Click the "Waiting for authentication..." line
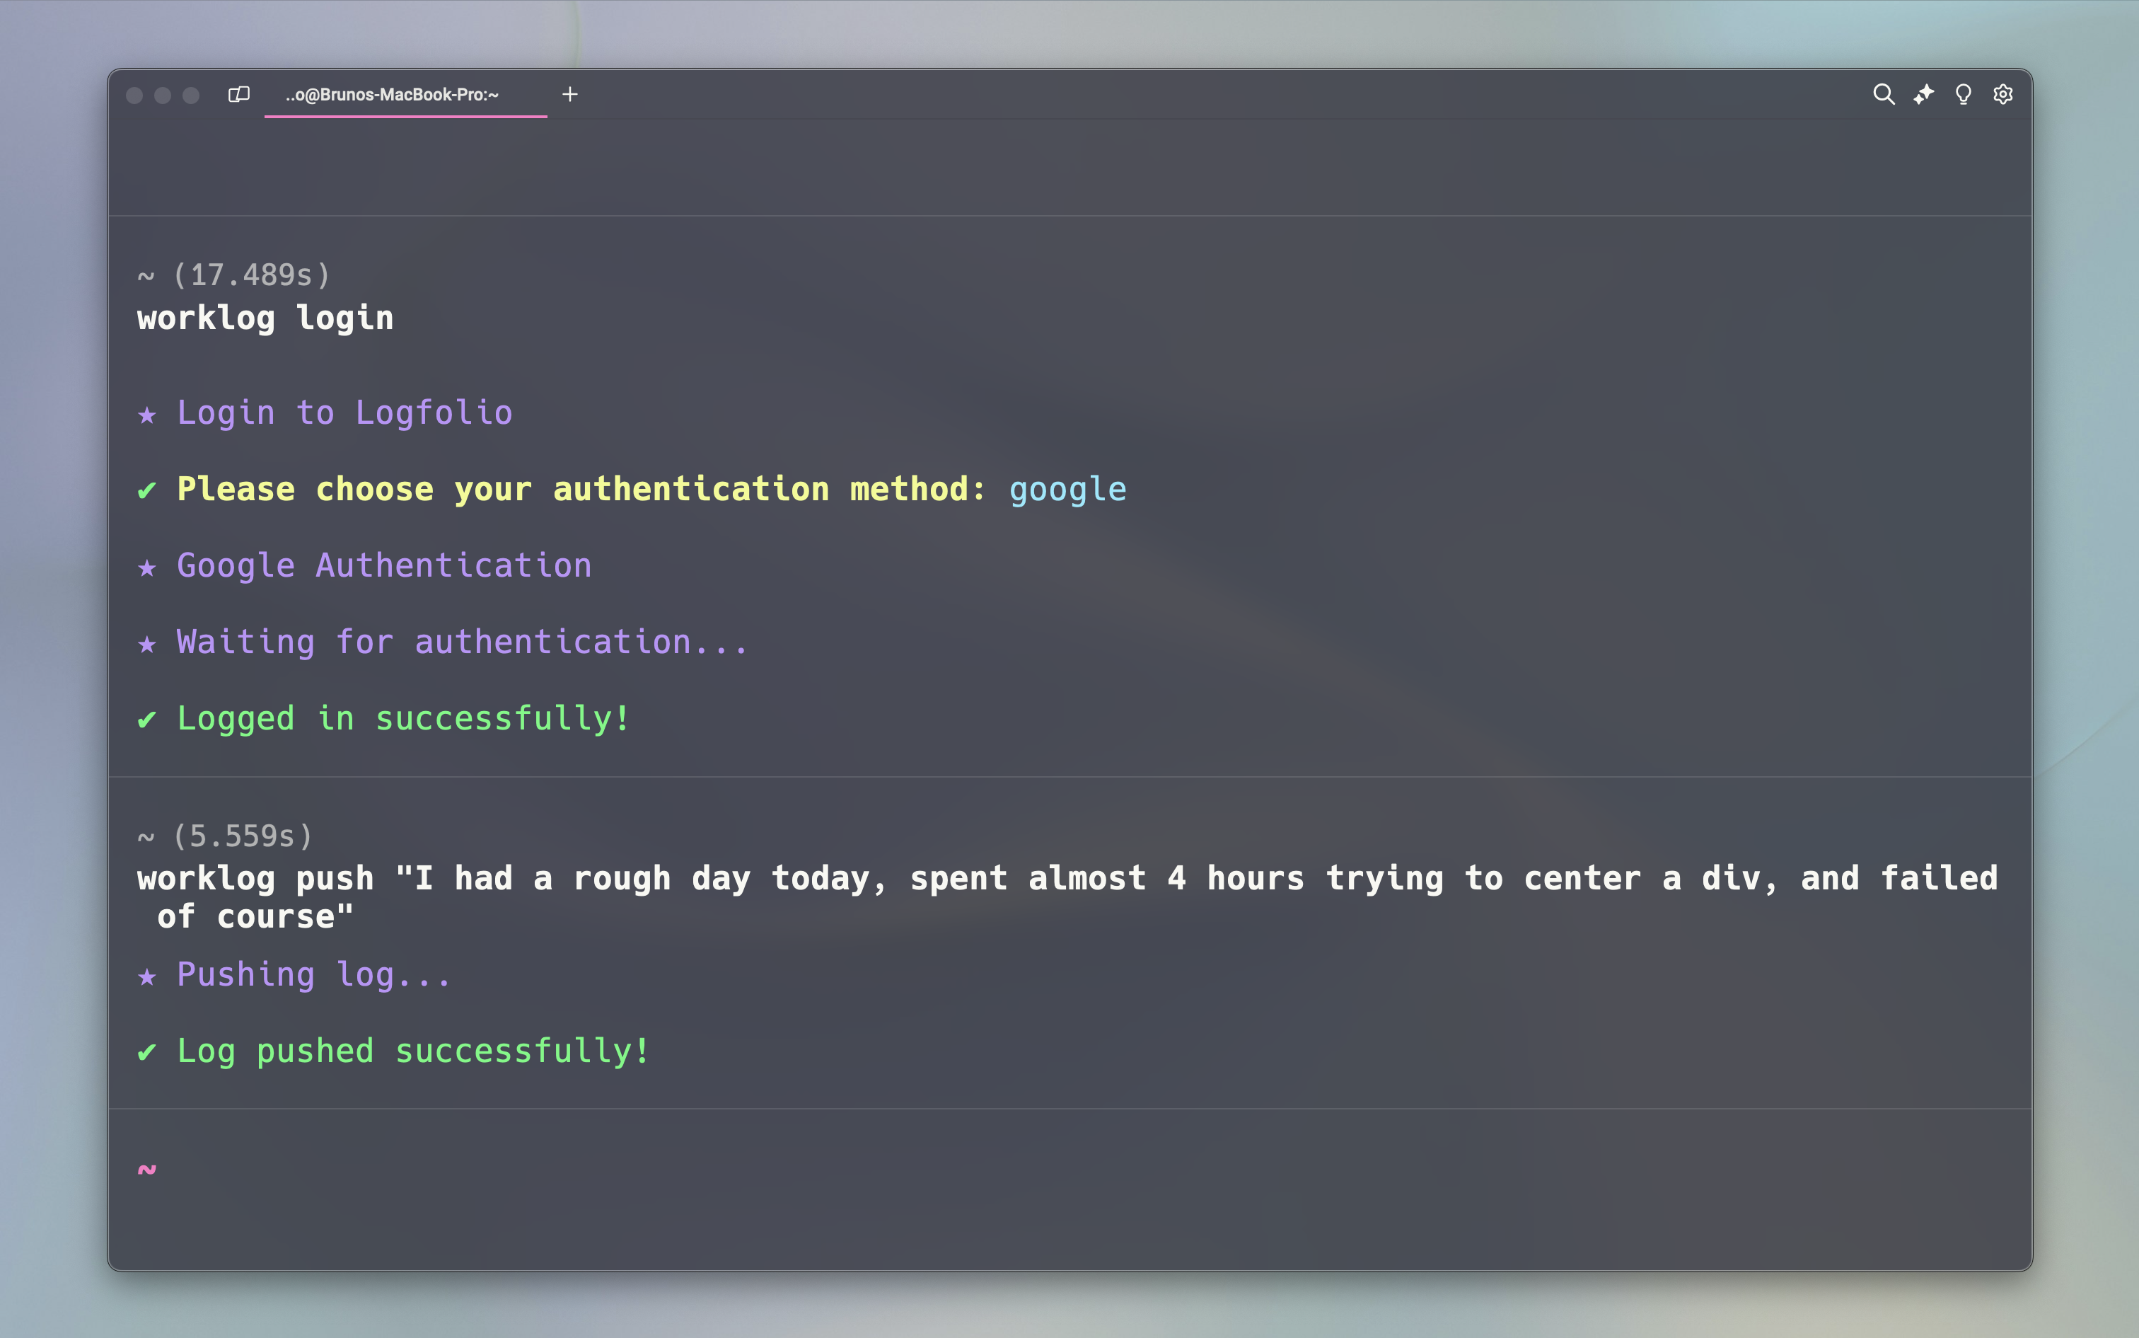The height and width of the screenshot is (1338, 2139). click(x=462, y=642)
